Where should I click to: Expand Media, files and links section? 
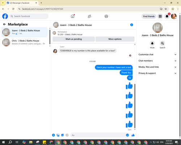click(x=157, y=67)
